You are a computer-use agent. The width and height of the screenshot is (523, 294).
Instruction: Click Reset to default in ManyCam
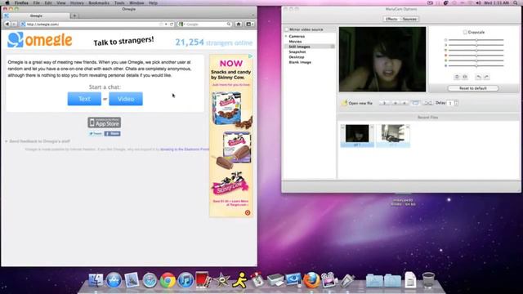[x=473, y=88]
